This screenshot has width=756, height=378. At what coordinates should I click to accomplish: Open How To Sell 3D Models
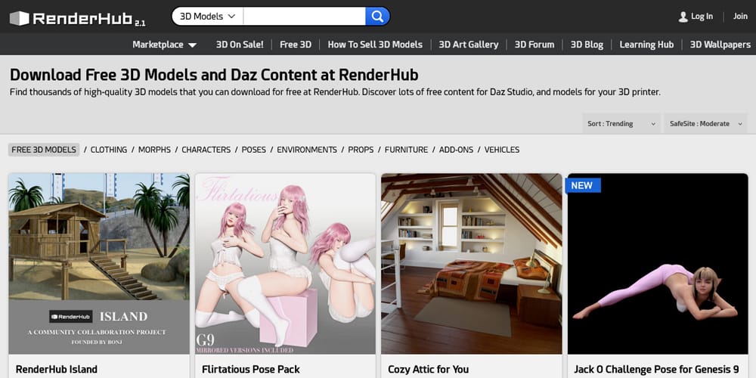[375, 45]
